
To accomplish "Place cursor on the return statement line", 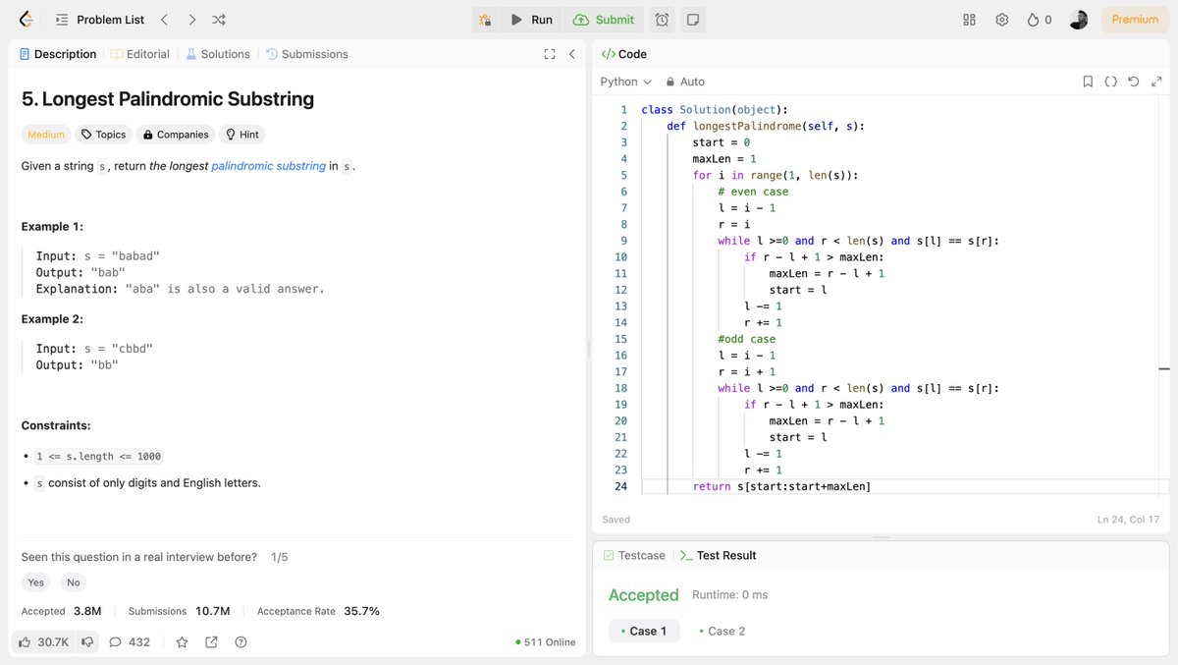I will tap(781, 486).
